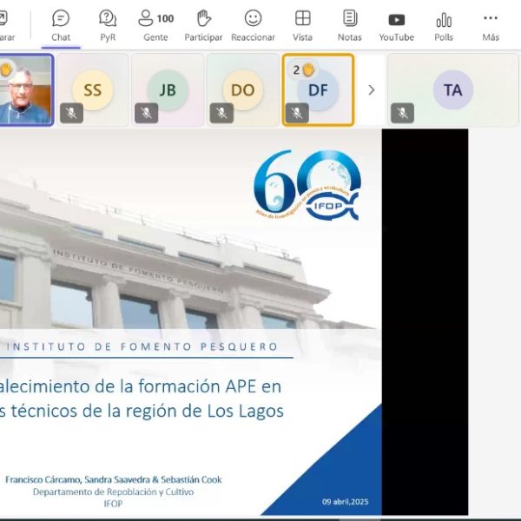The height and width of the screenshot is (521, 521).
Task: Click muted mic icon on DF tile
Action: point(297,113)
